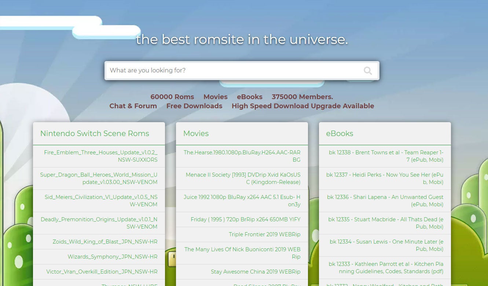The height and width of the screenshot is (286, 488).
Task: Open Fire Emblem Three Houses Update rom
Action: click(100, 156)
